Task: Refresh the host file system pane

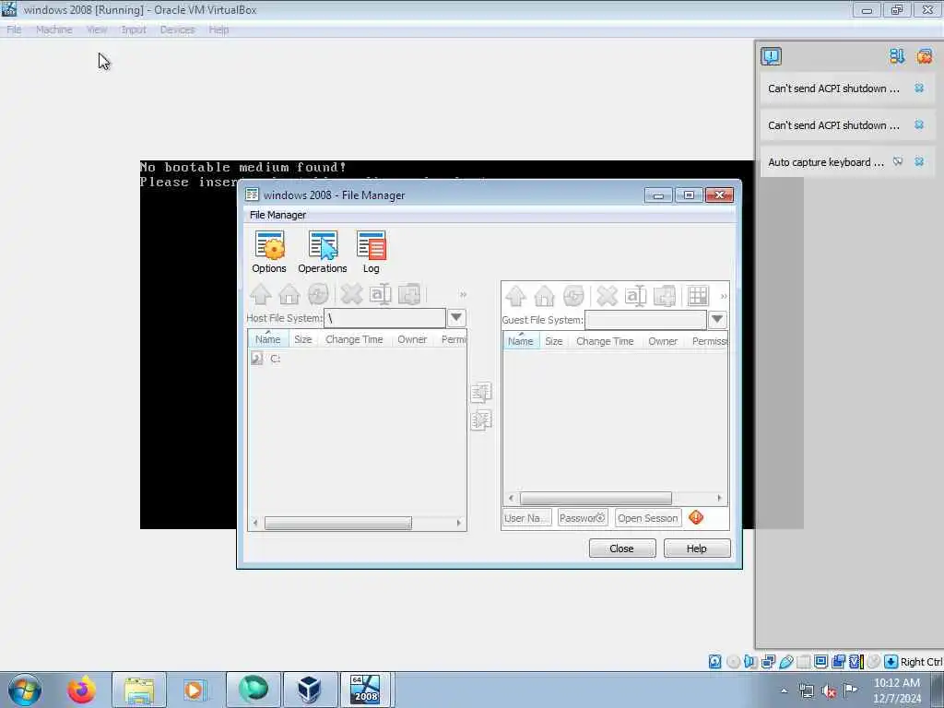Action: tap(318, 294)
